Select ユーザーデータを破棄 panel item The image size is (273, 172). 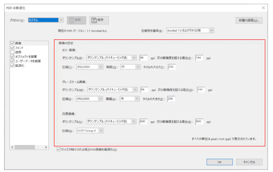28,61
